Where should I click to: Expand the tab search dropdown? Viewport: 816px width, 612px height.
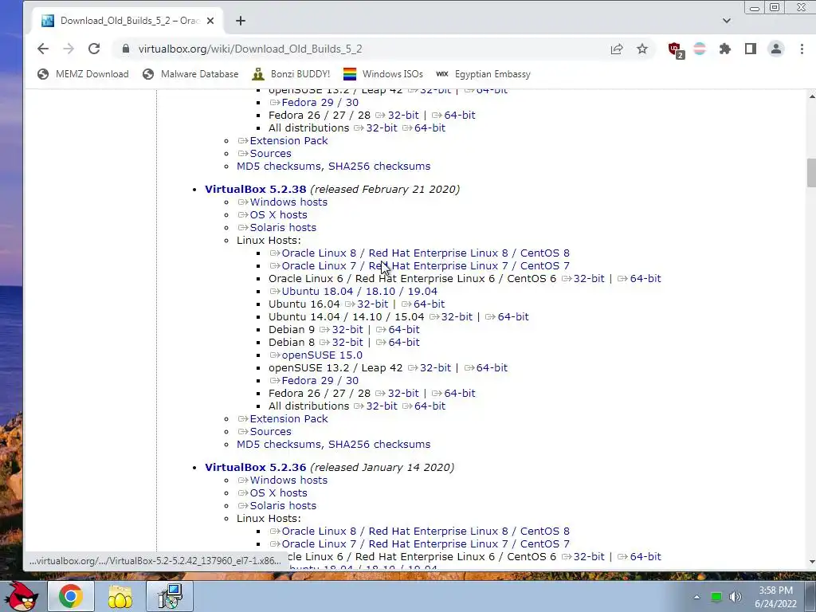[x=727, y=21]
